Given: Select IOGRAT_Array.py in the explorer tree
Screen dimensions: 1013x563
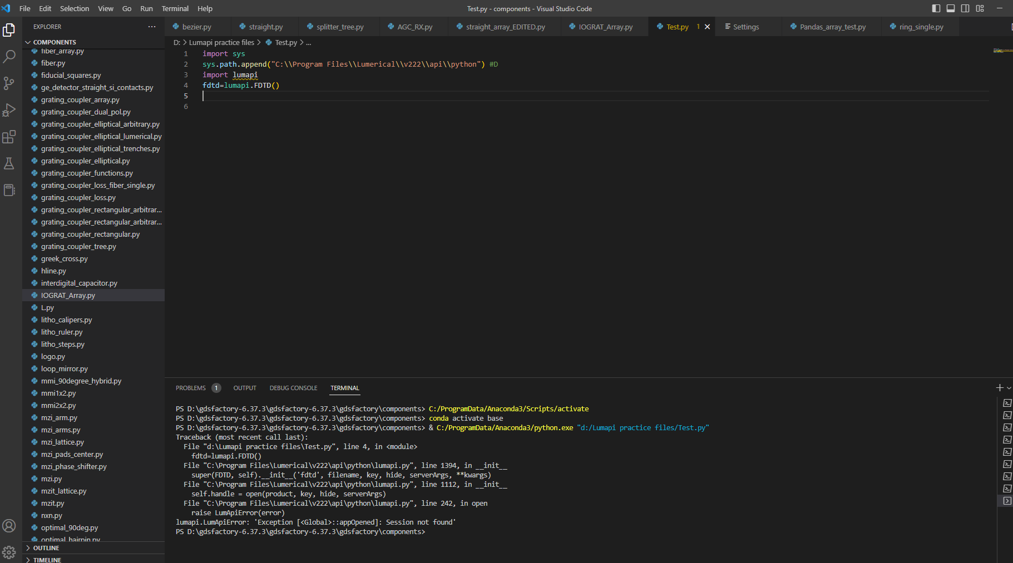Looking at the screenshot, I should pyautogui.click(x=93, y=296).
